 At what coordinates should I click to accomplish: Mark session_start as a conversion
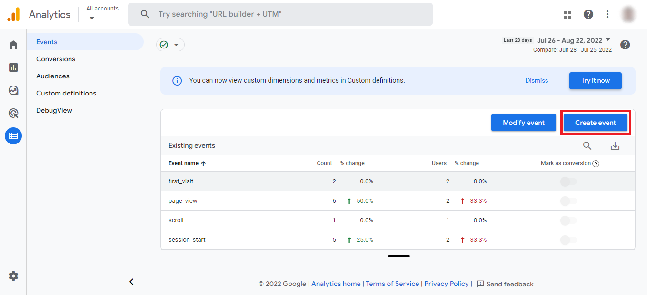pos(568,240)
